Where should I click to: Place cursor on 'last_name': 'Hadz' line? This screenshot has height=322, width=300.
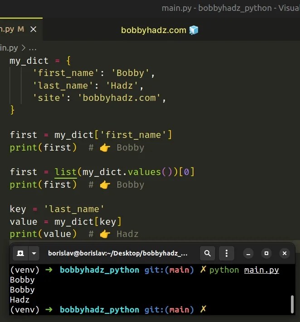click(88, 85)
